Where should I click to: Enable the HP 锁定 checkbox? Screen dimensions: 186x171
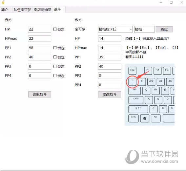point(55,29)
